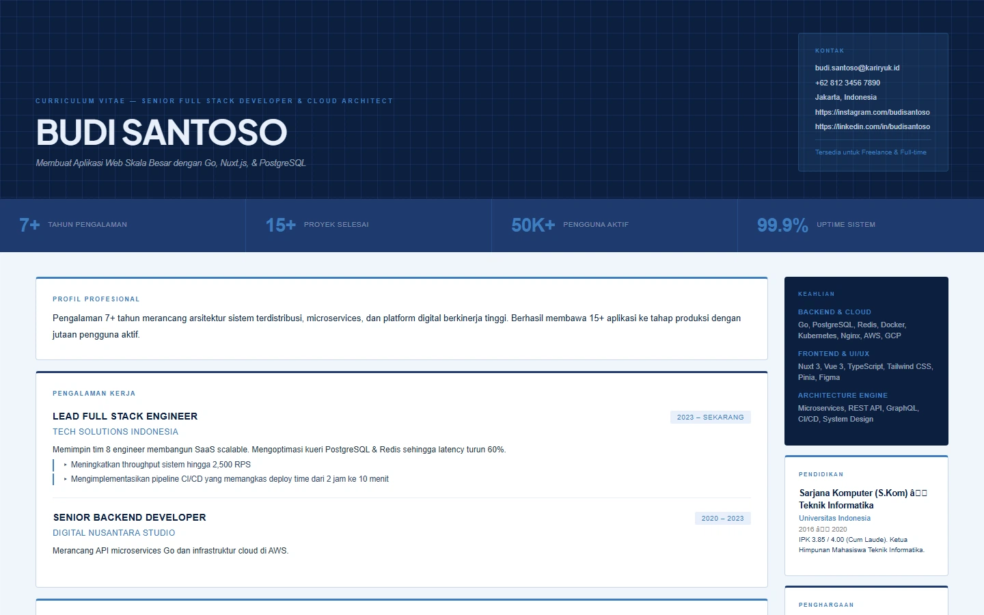Click 'Merancang API microservices Go' description
The width and height of the screenshot is (984, 615).
point(171,551)
